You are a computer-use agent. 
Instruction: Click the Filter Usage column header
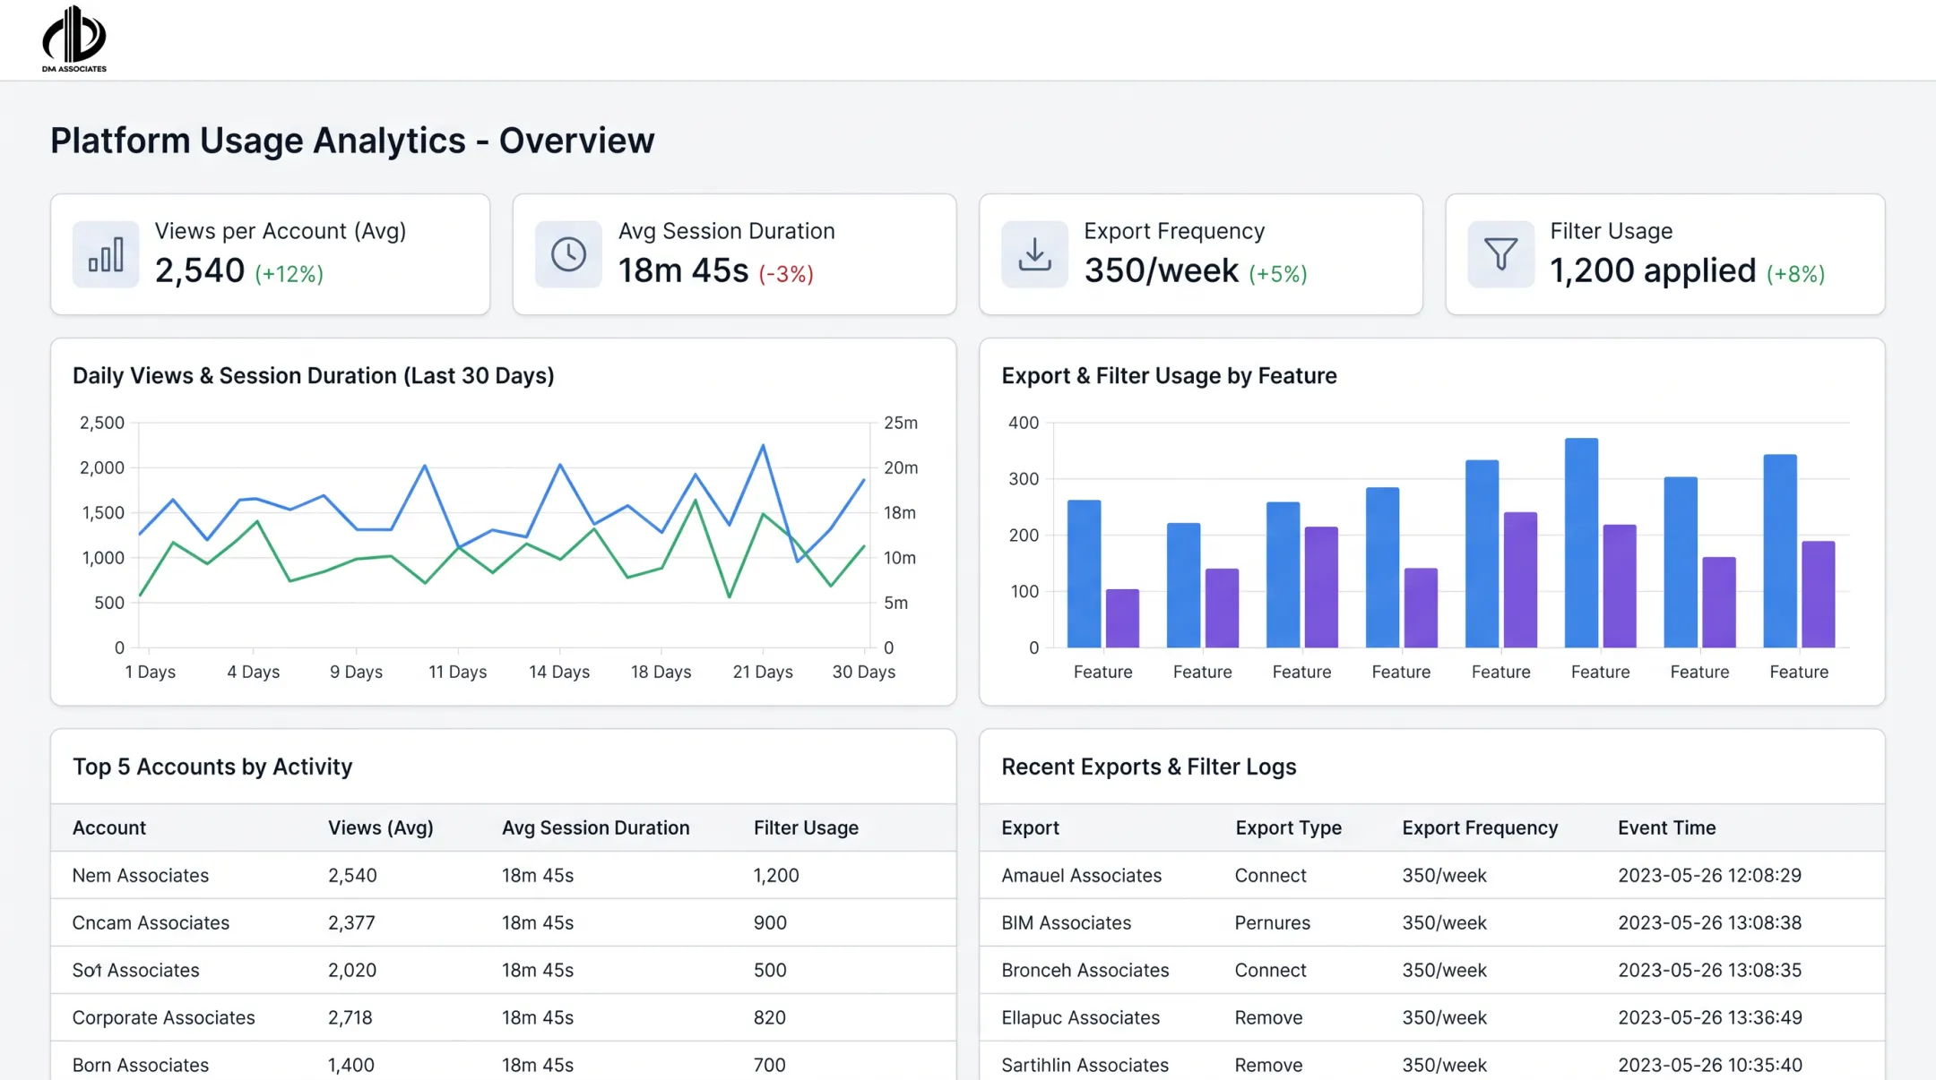pyautogui.click(x=806, y=827)
